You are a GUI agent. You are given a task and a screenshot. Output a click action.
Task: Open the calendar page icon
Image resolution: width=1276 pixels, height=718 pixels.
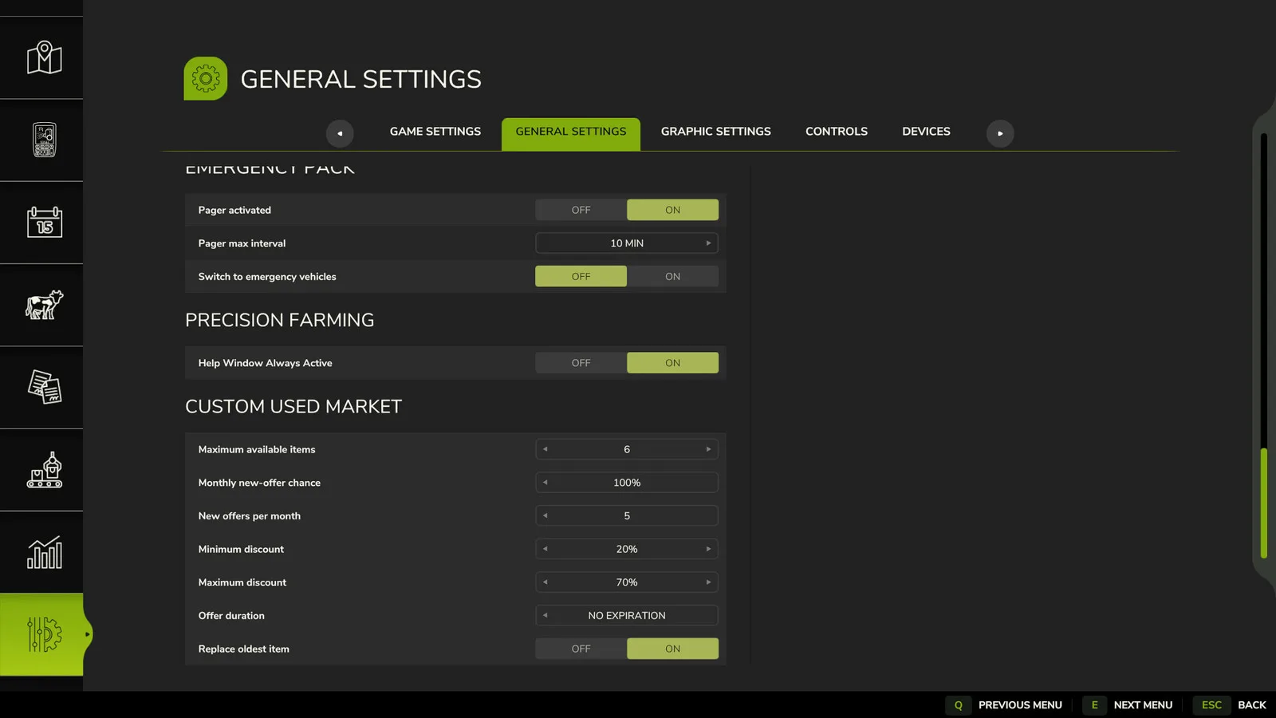[44, 222]
